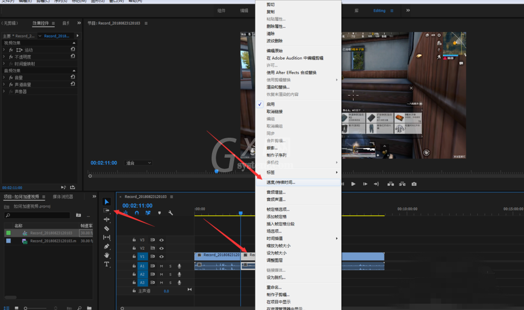Select the Type tool

point(107,264)
